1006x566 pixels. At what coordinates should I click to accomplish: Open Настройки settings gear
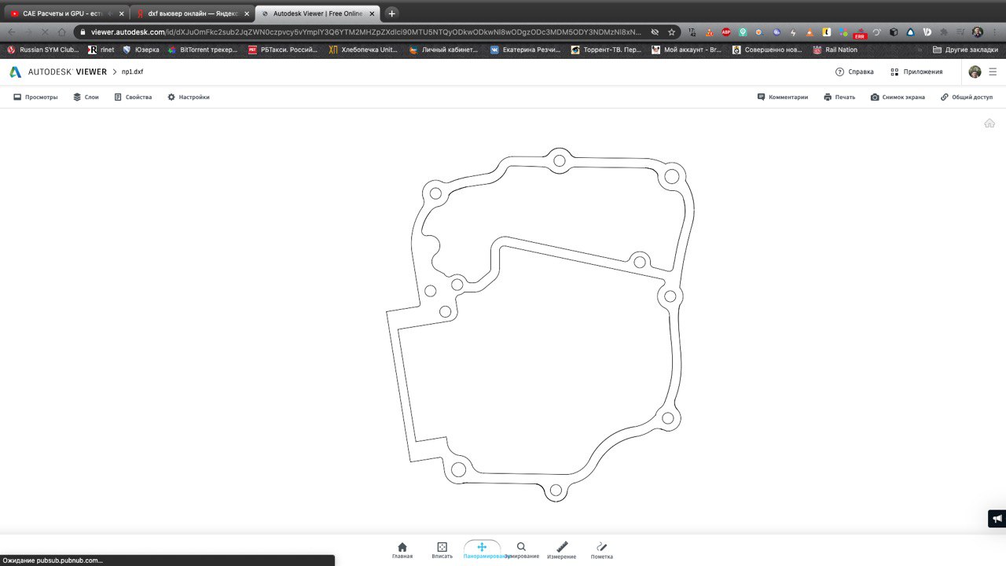click(188, 97)
